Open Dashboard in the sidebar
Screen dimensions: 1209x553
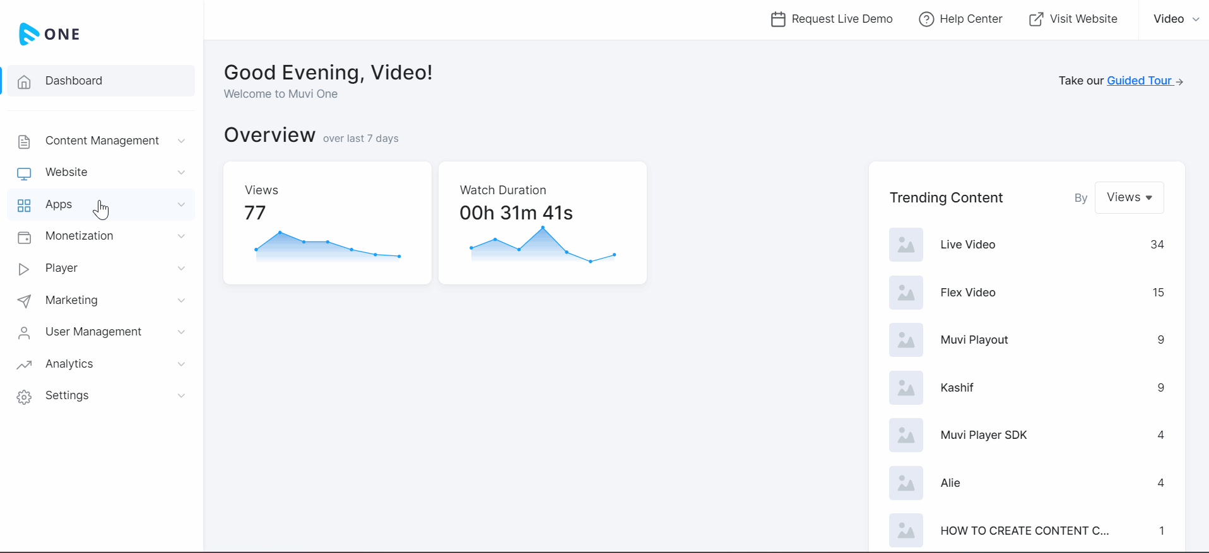click(101, 81)
